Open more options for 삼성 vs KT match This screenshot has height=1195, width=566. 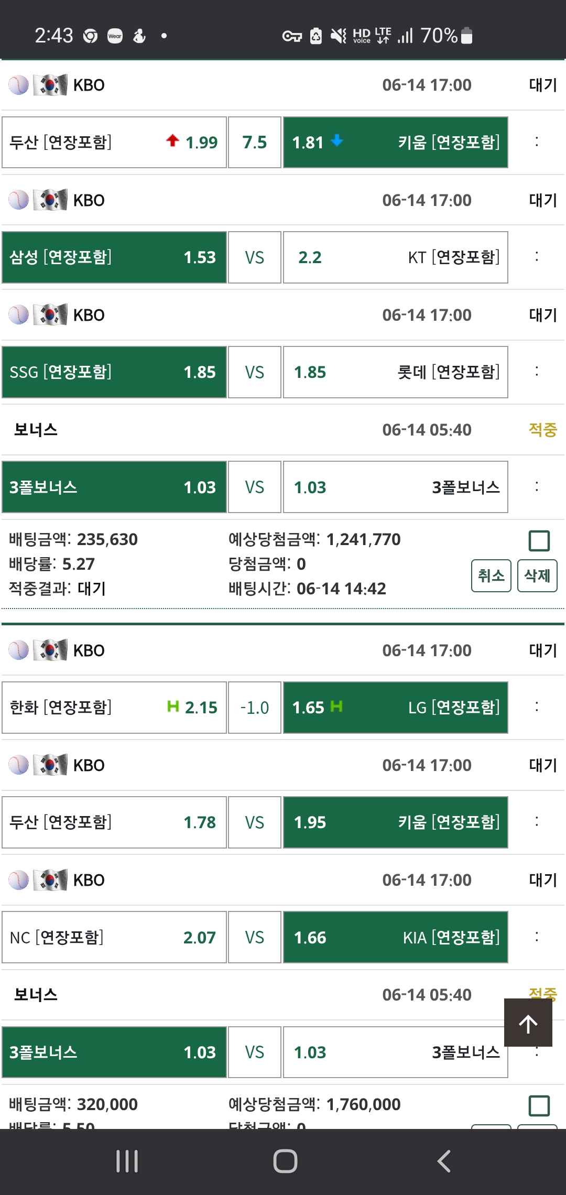(537, 257)
